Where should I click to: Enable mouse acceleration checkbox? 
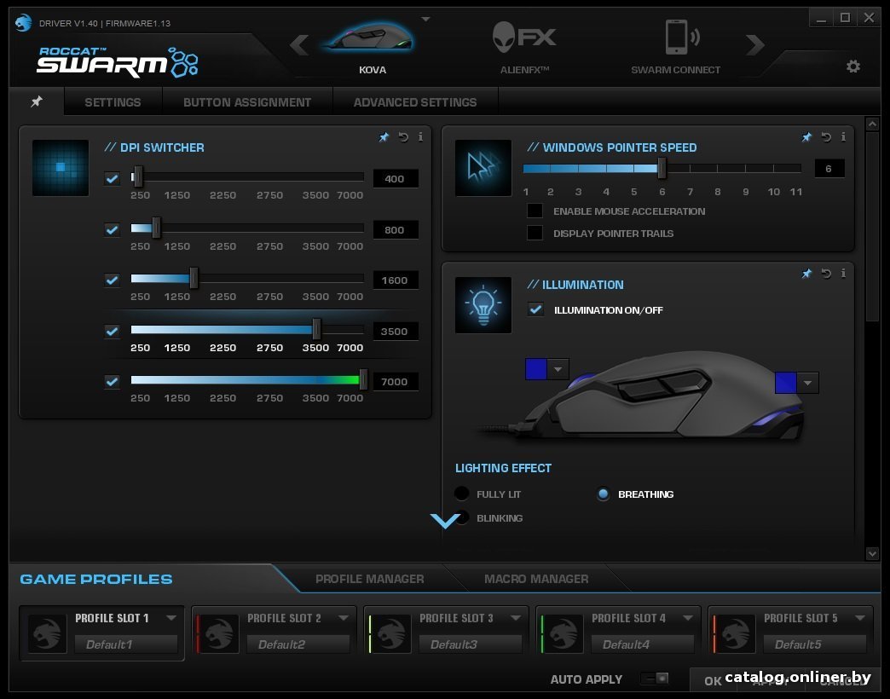tap(535, 211)
